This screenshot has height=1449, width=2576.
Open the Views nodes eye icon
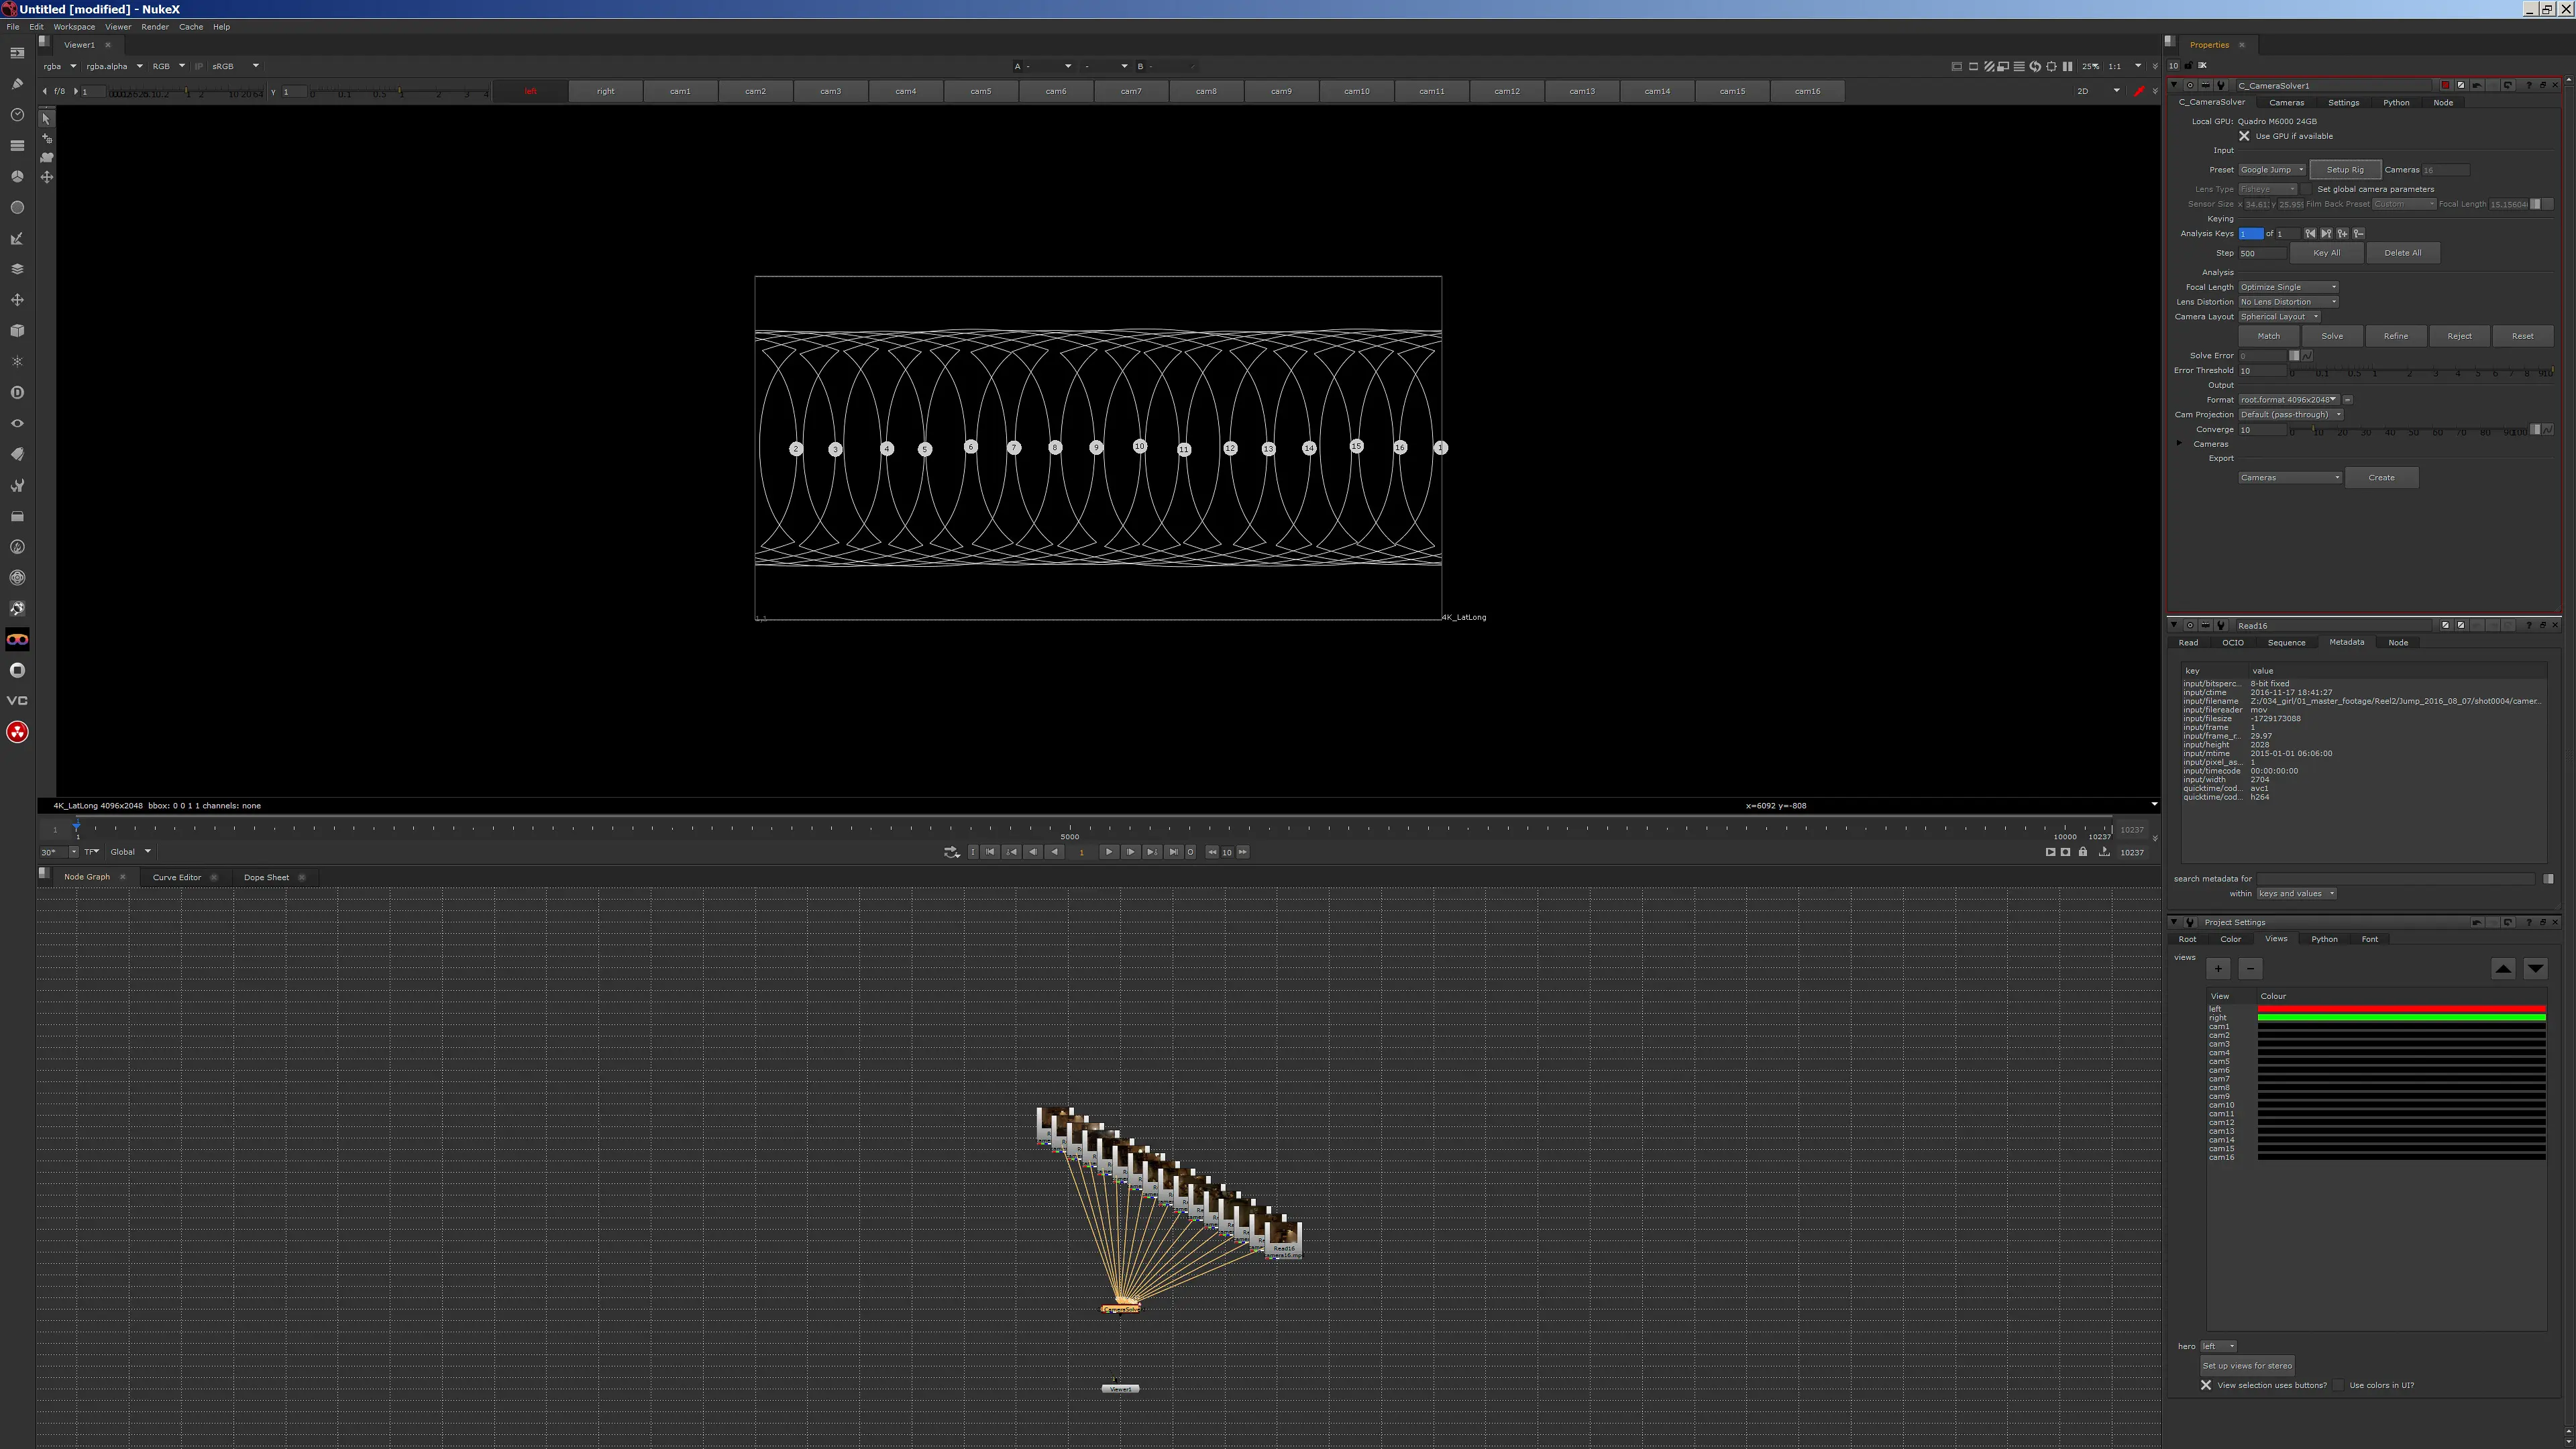[17, 424]
